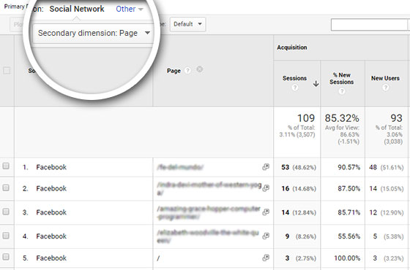The image size is (410, 270).
Task: Check the checkbox for row 3
Action: click(x=6, y=212)
